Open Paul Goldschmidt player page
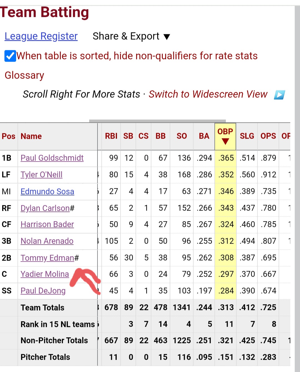The height and width of the screenshot is (372, 300). pyautogui.click(x=52, y=158)
